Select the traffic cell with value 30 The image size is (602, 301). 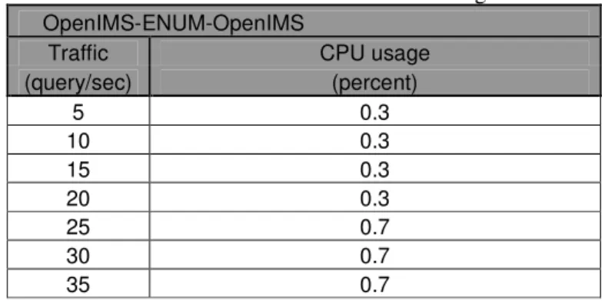pos(78,255)
